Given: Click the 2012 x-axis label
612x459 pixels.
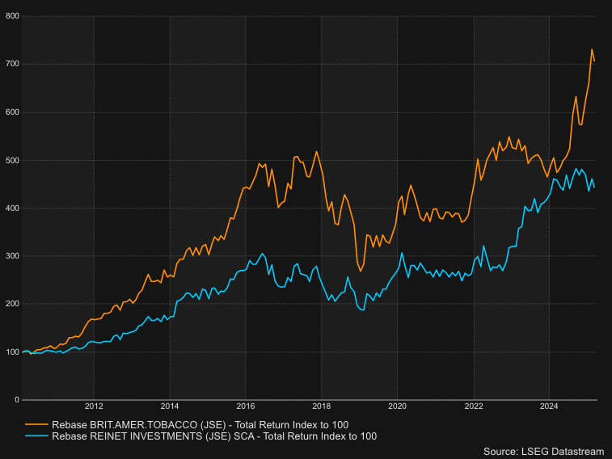Looking at the screenshot, I should coord(94,406).
